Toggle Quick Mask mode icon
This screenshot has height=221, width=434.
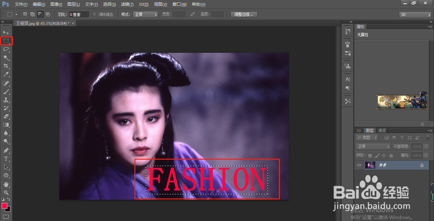[6, 217]
